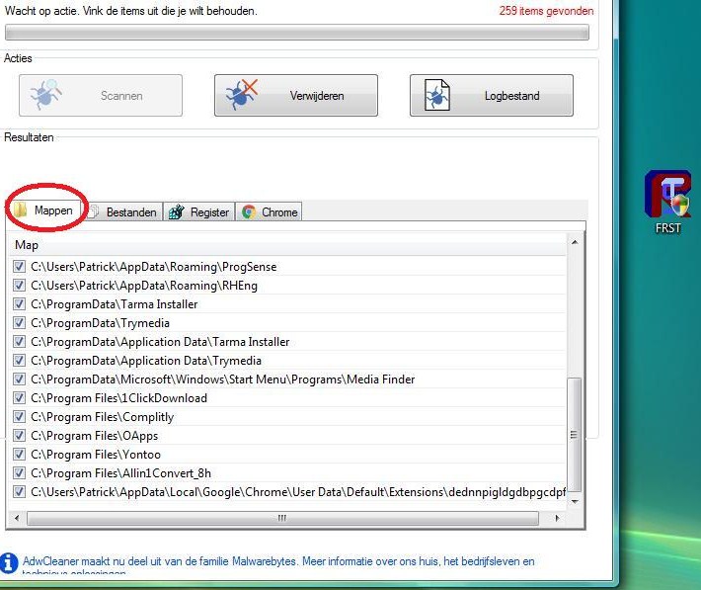The height and width of the screenshot is (590, 701).
Task: Click the horizontal scrollbar right arrow
Action: [x=557, y=518]
